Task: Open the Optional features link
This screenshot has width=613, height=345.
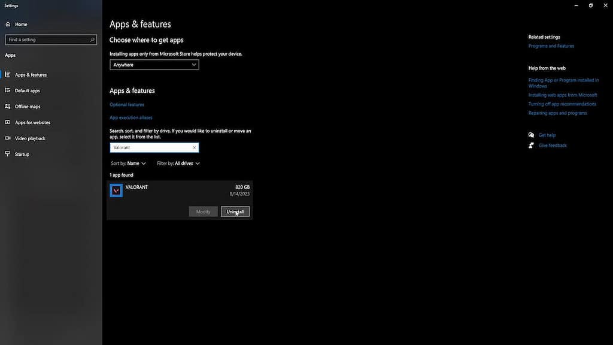Action: pyautogui.click(x=127, y=105)
